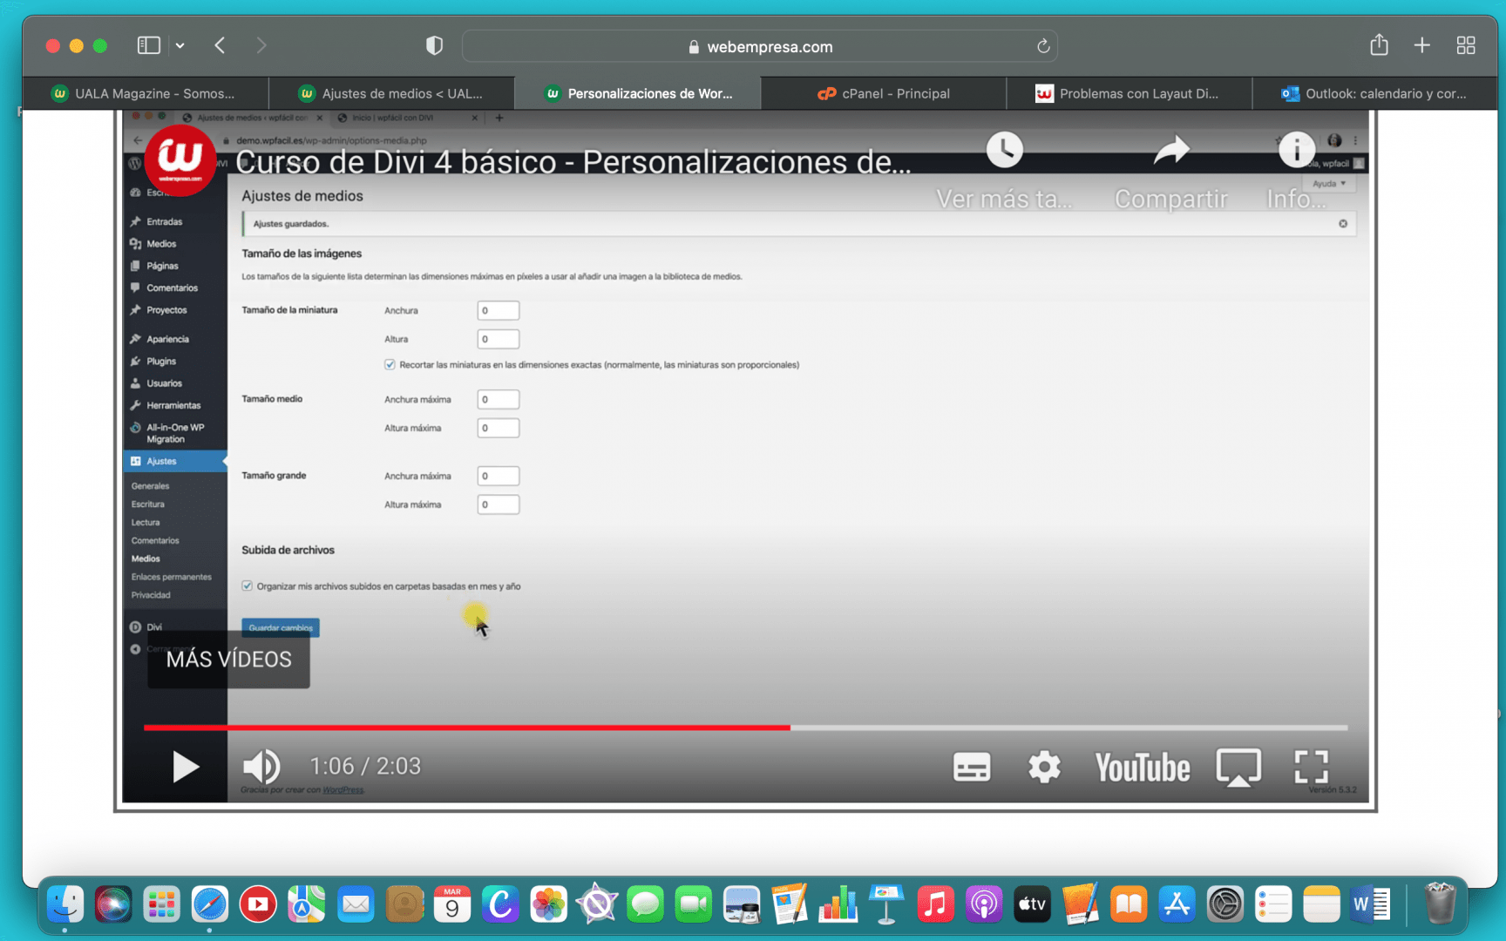Screen dimensions: 1506x941
Task: Open Calendar from the Dock
Action: tap(452, 904)
